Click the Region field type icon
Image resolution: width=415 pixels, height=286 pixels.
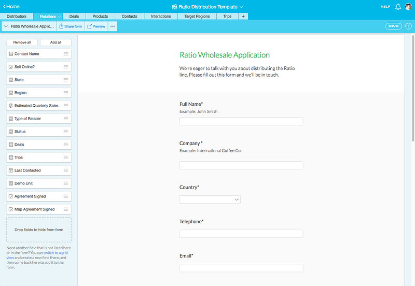(x=11, y=93)
